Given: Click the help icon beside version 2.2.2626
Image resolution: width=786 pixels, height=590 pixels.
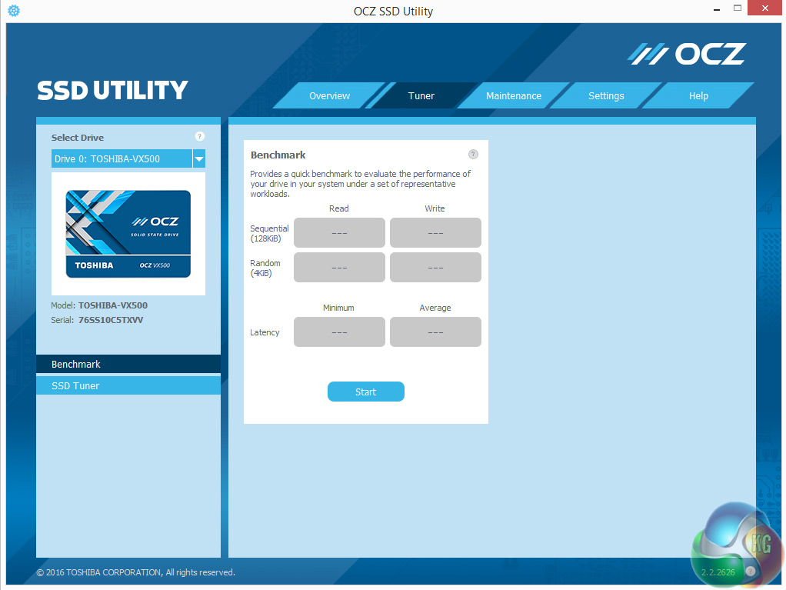Looking at the screenshot, I should point(751,572).
